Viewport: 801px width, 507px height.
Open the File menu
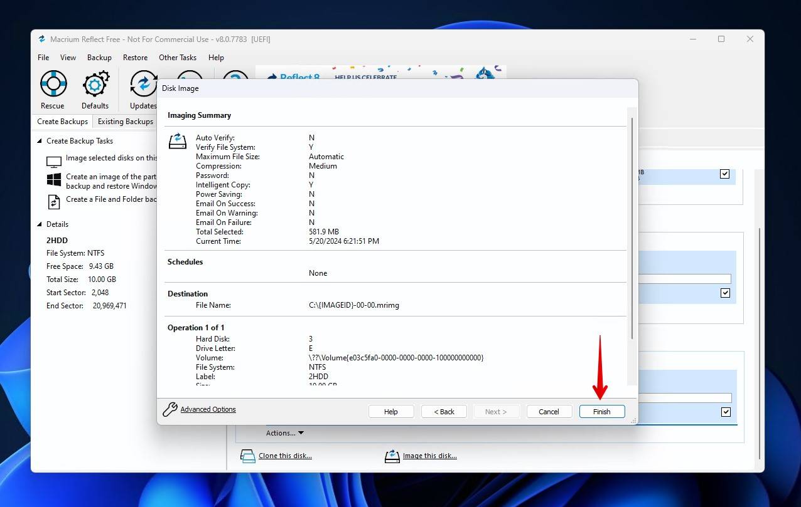(43, 58)
